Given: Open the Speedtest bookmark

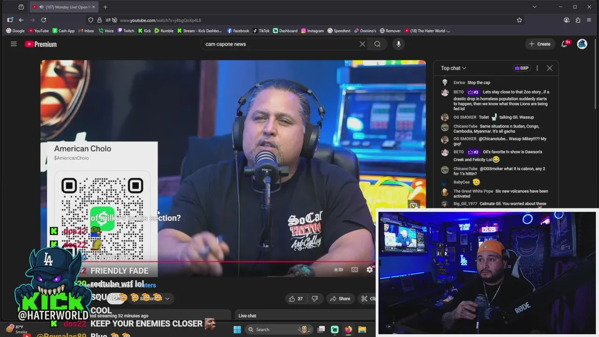Looking at the screenshot, I should (339, 31).
